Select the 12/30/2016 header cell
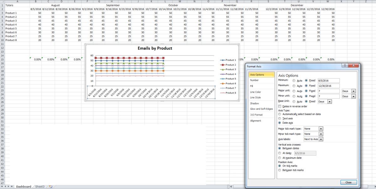The image size is (376, 189). tap(328, 9)
